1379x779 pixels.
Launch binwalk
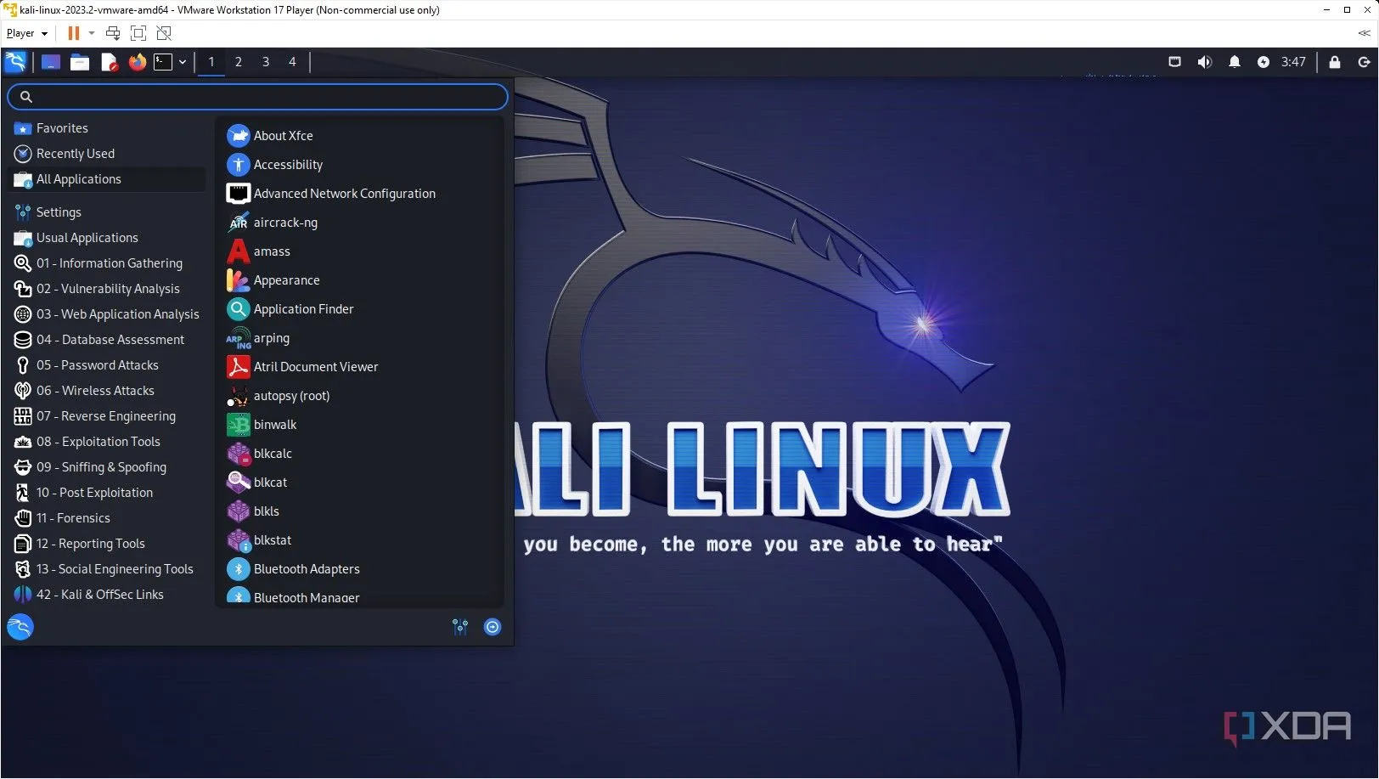pos(273,424)
